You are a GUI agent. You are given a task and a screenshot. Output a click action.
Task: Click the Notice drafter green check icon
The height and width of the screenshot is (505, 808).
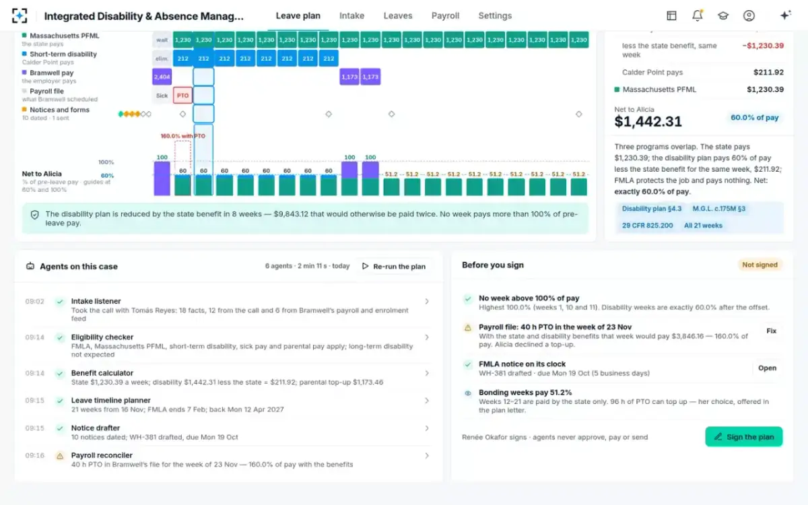point(60,428)
